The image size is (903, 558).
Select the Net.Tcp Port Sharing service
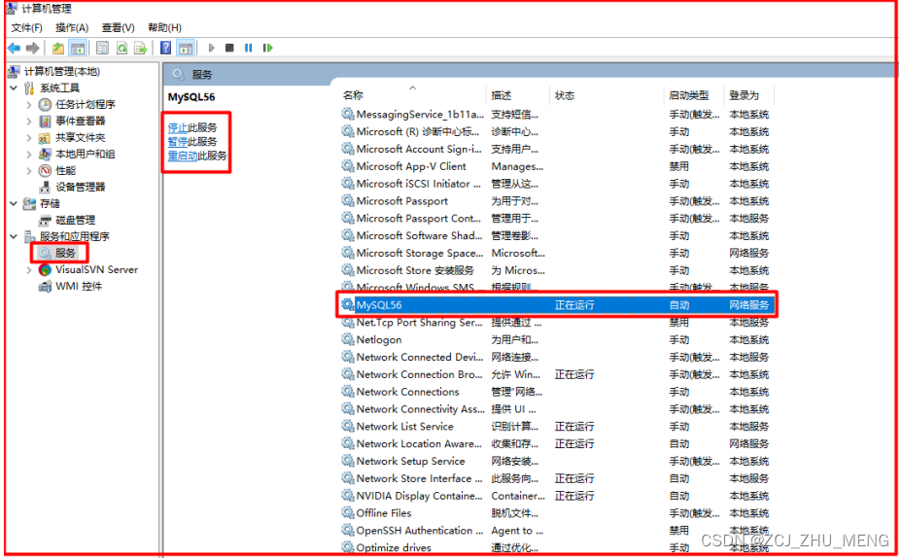(x=556, y=323)
